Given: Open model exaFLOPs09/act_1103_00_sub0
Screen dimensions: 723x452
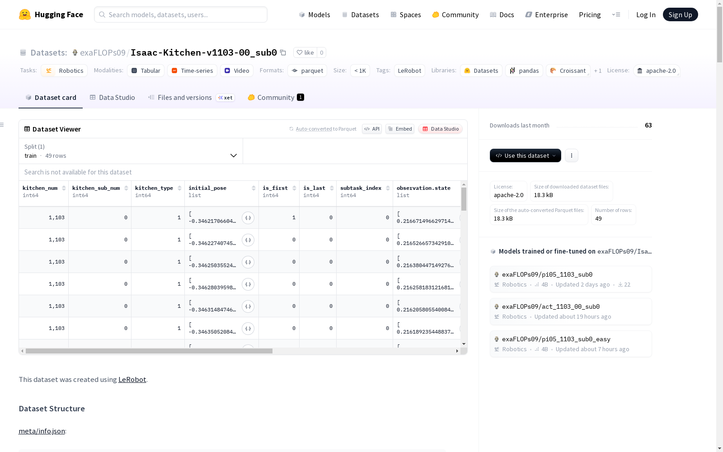Looking at the screenshot, I should (x=571, y=311).
